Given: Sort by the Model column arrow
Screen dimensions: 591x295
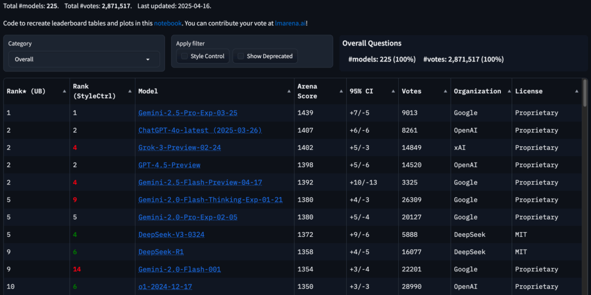Looking at the screenshot, I should coord(289,92).
